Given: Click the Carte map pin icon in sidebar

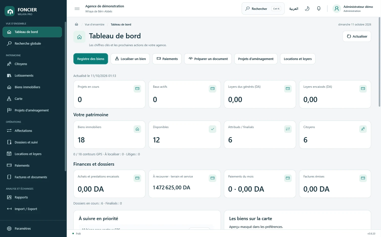Looking at the screenshot, I should [x=9, y=99].
